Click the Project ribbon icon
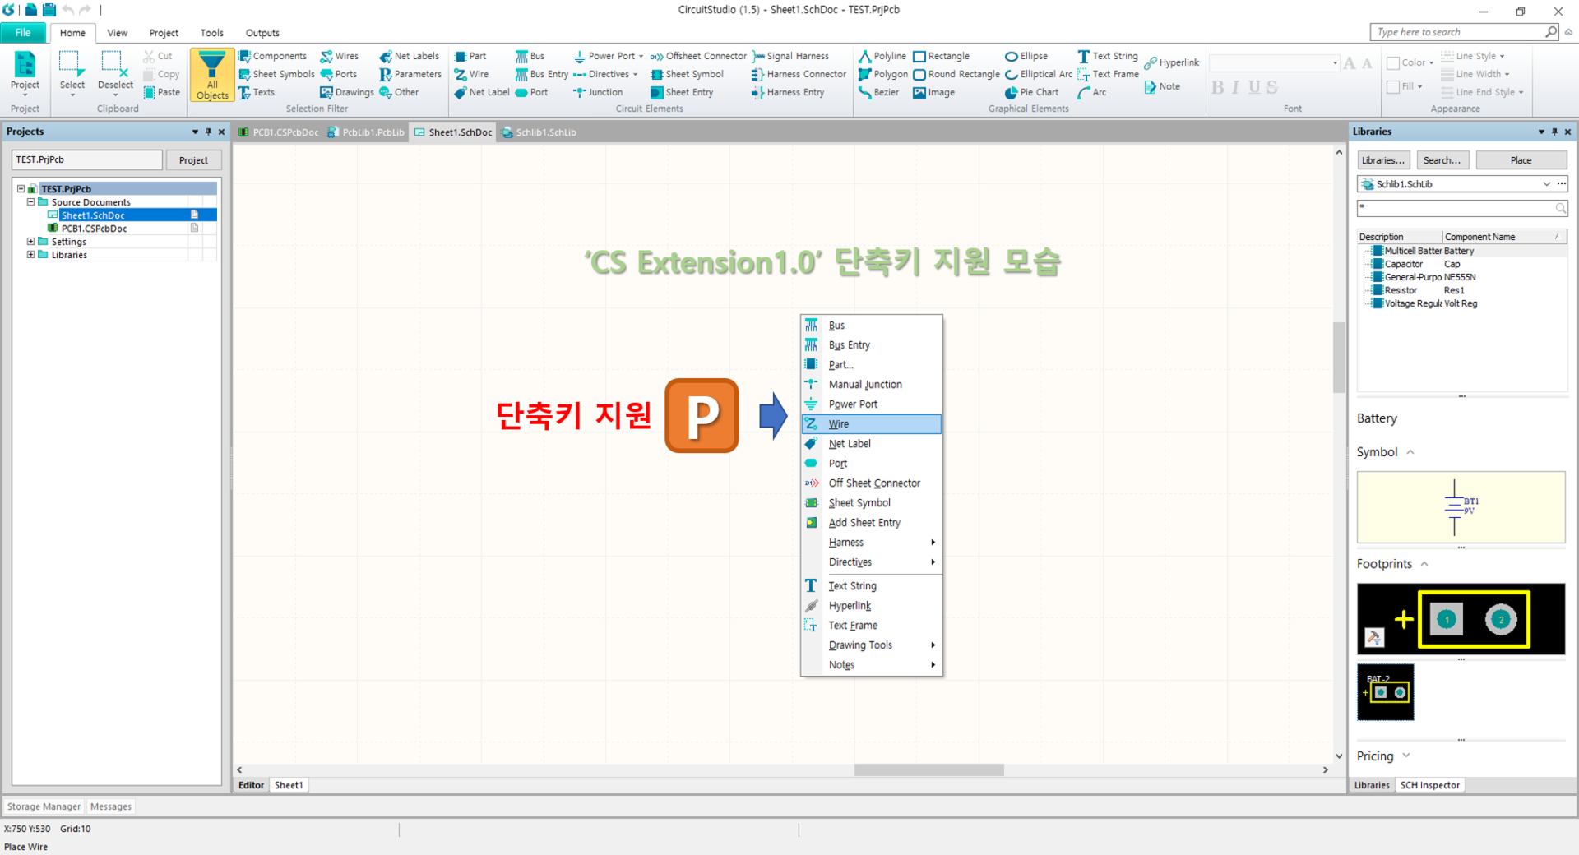This screenshot has height=855, width=1579. (x=25, y=72)
